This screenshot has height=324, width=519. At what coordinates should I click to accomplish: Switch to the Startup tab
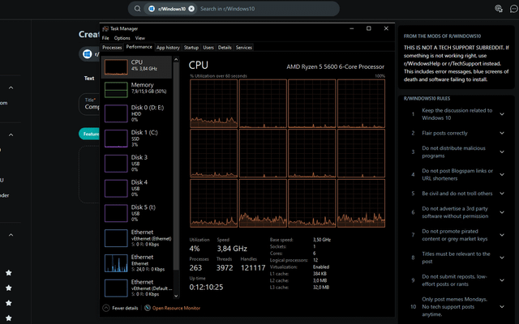click(x=191, y=48)
